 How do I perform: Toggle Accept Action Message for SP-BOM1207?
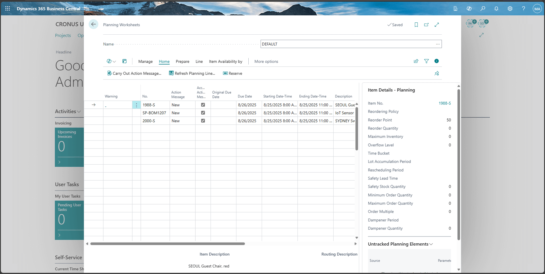coord(203,113)
